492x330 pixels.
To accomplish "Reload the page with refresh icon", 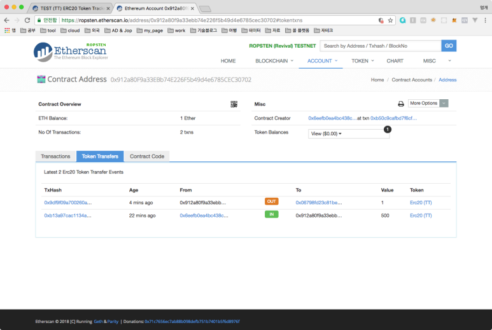I will pyautogui.click(x=27, y=20).
